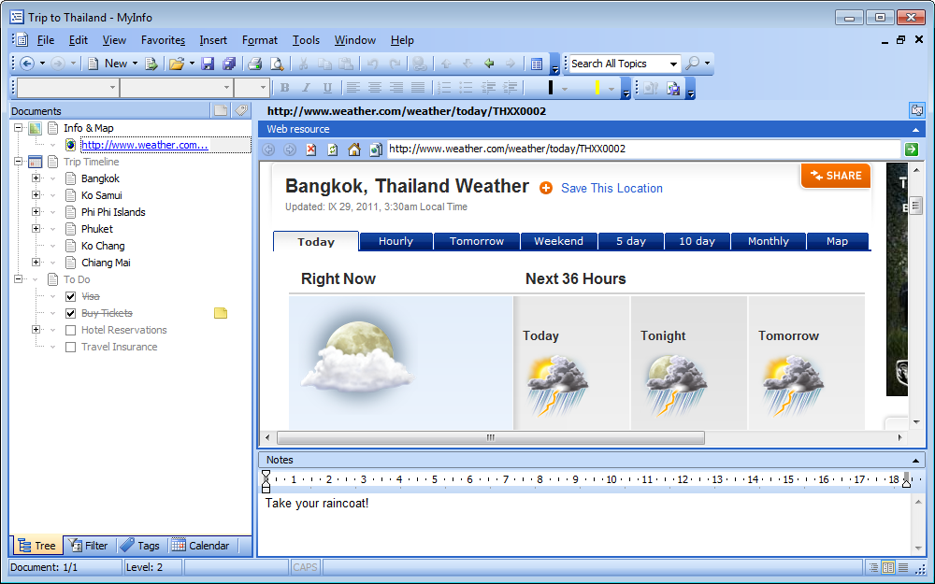This screenshot has width=935, height=584.
Task: Click the green move-left arrow icon
Action: (x=489, y=64)
